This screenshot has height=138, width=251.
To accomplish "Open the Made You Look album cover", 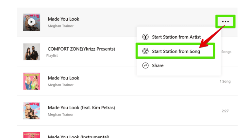I will pos(31,81).
